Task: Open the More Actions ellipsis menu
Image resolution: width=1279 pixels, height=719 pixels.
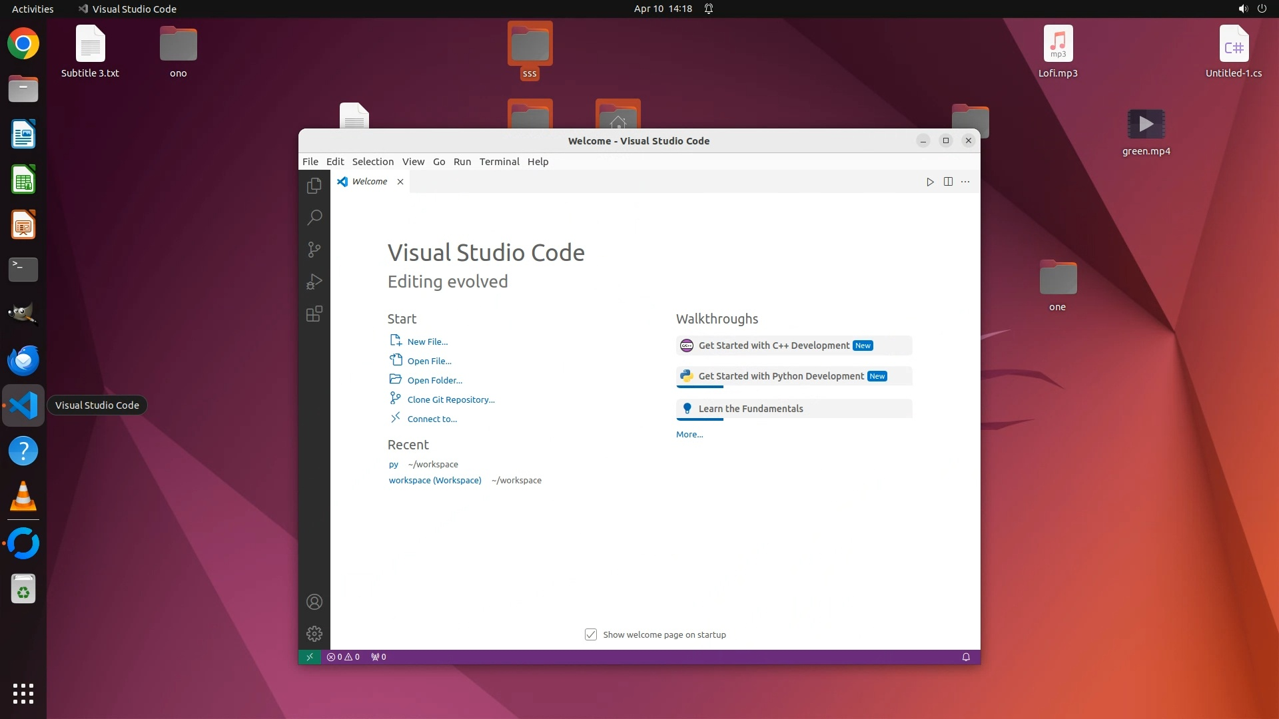Action: point(965,182)
